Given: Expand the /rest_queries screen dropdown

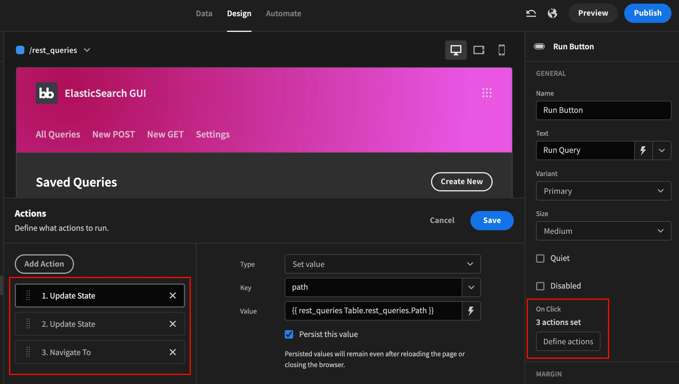Looking at the screenshot, I should tap(87, 50).
